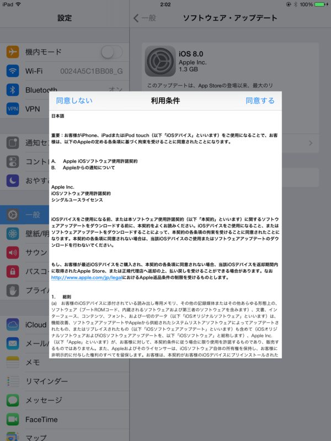Tap the wallpaper and brightness icon
The height and width of the screenshot is (441, 331).
click(13, 234)
